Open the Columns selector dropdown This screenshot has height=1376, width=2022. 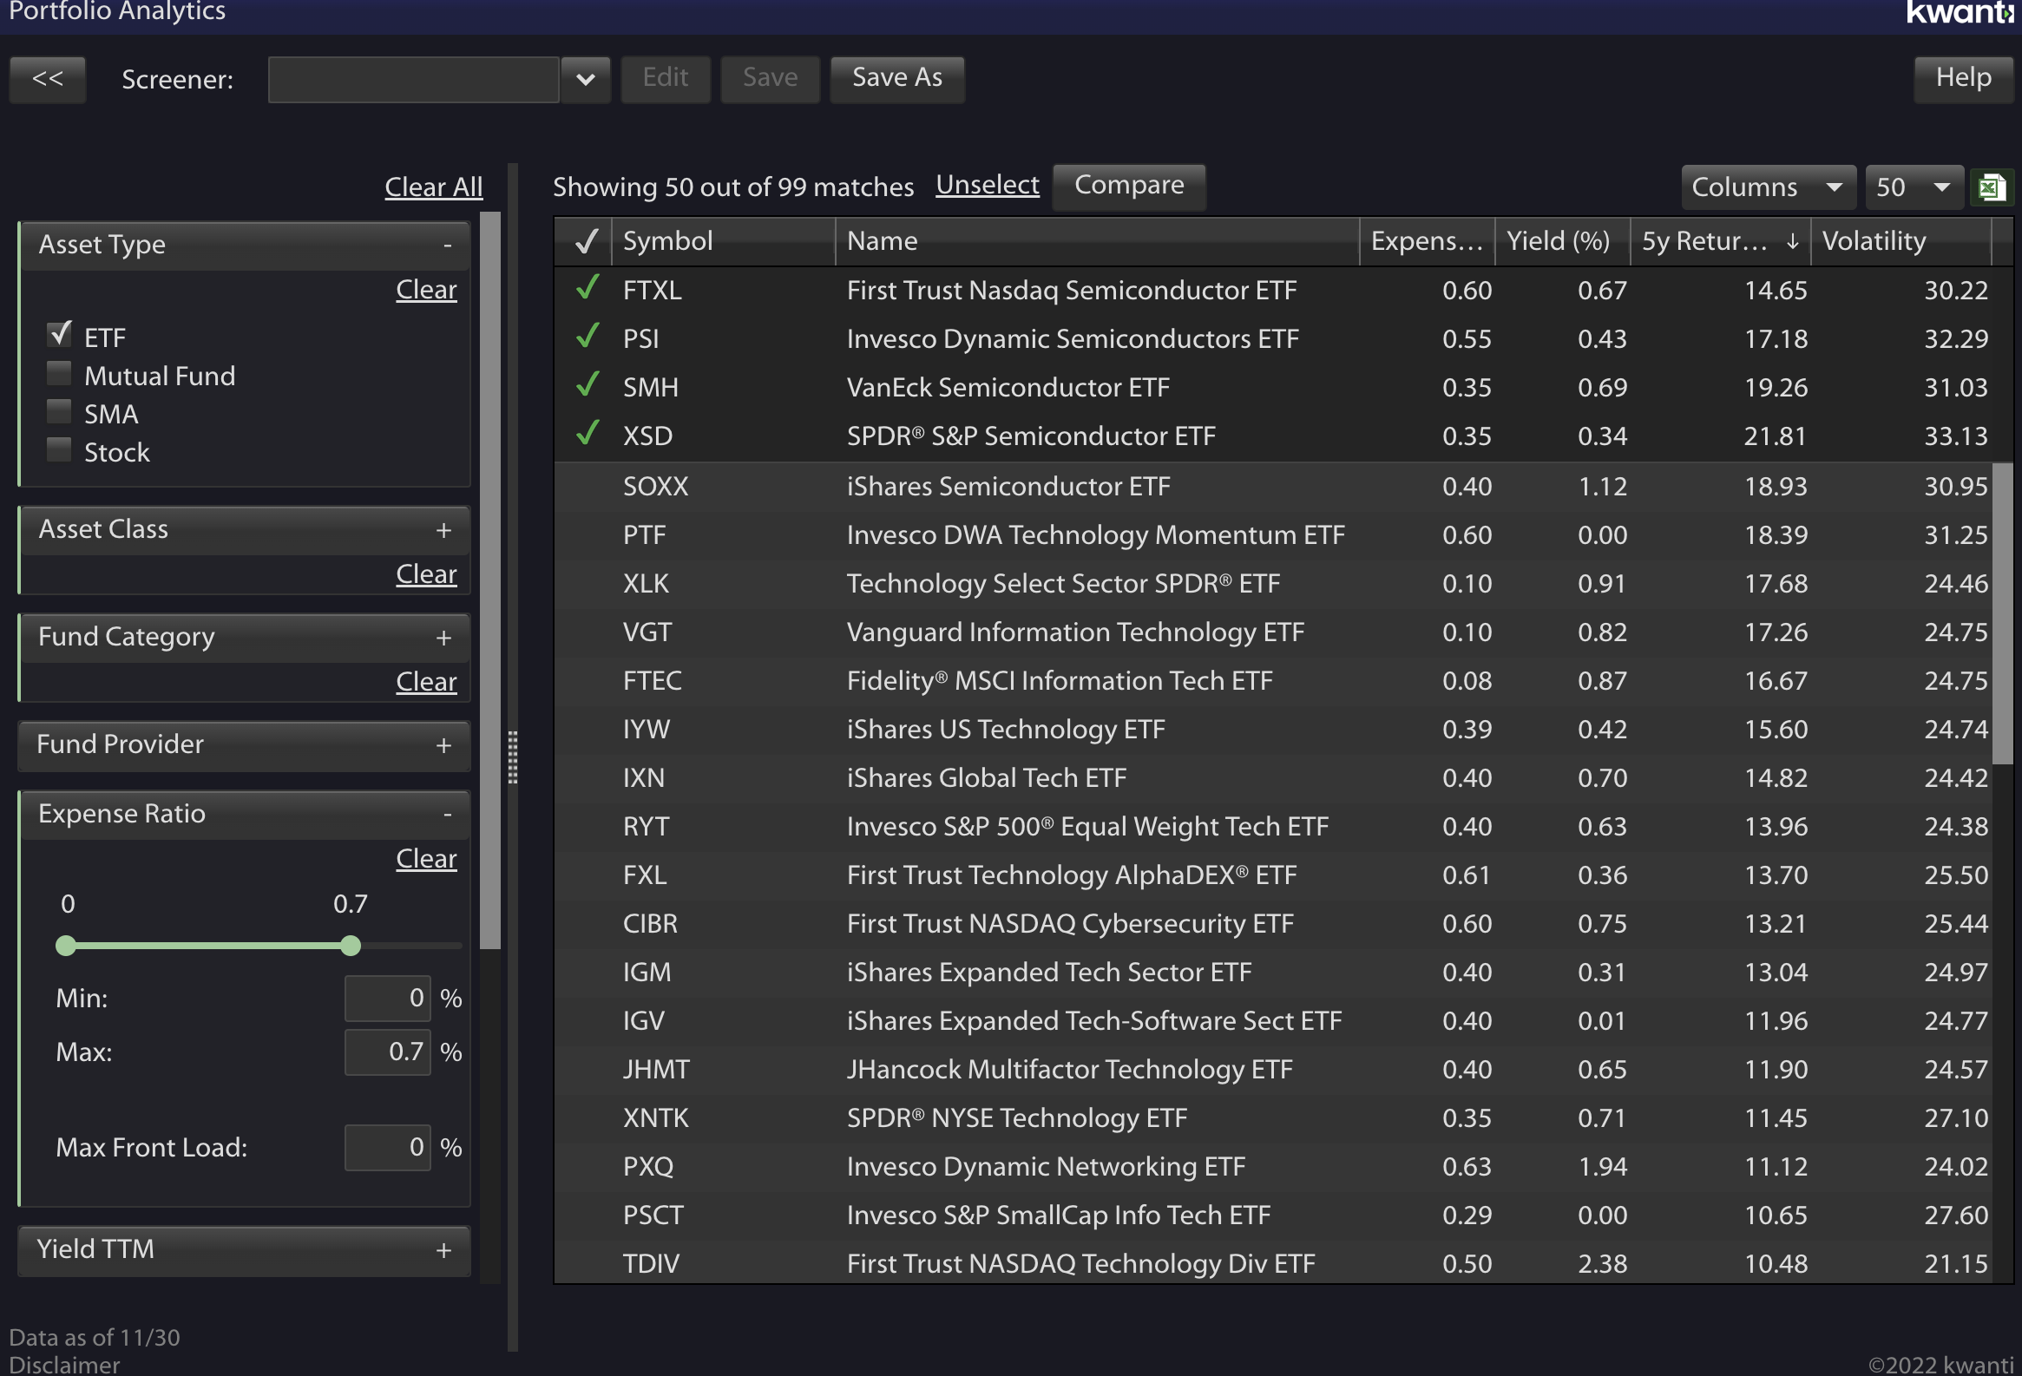[x=1764, y=186]
